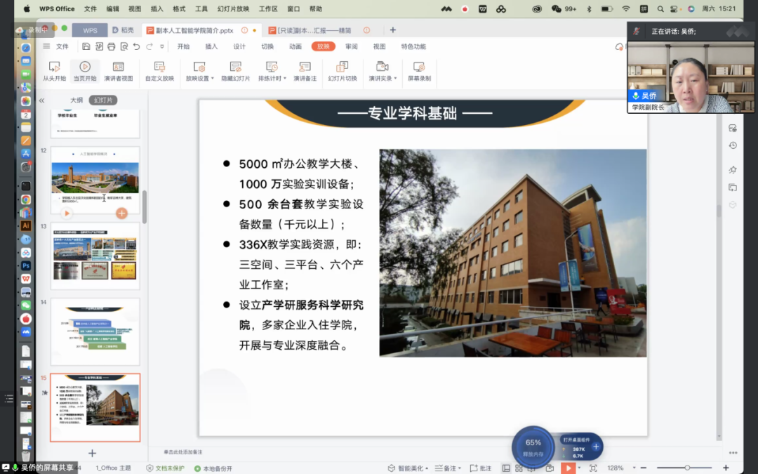The height and width of the screenshot is (474, 758).
Task: Zoom out with the minus button
Action: point(644,468)
